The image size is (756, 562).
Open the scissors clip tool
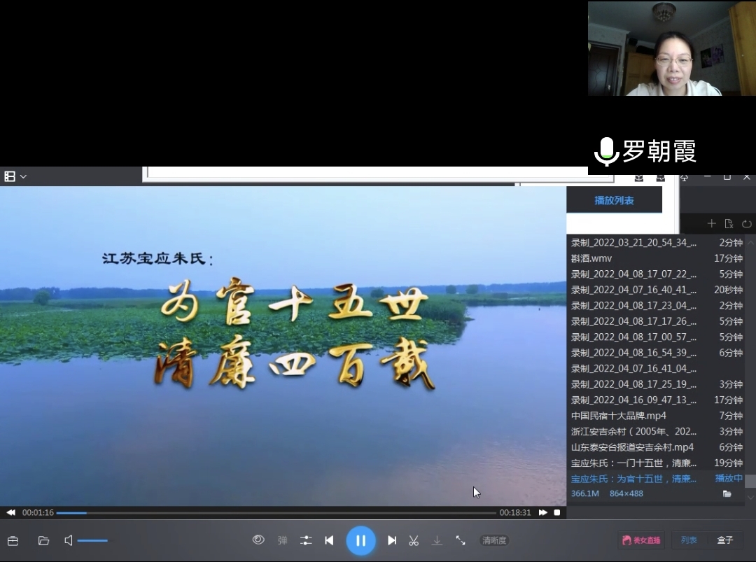(x=414, y=540)
